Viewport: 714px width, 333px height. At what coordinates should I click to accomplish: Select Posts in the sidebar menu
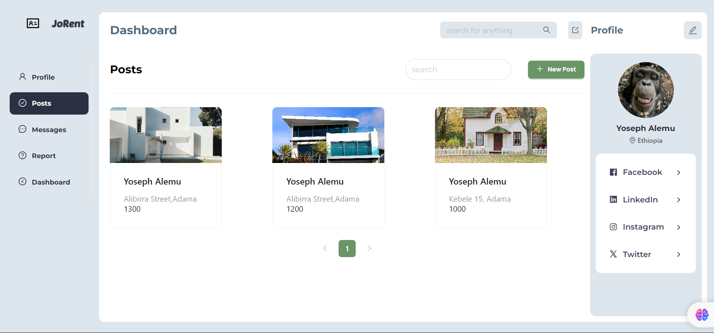click(x=49, y=103)
